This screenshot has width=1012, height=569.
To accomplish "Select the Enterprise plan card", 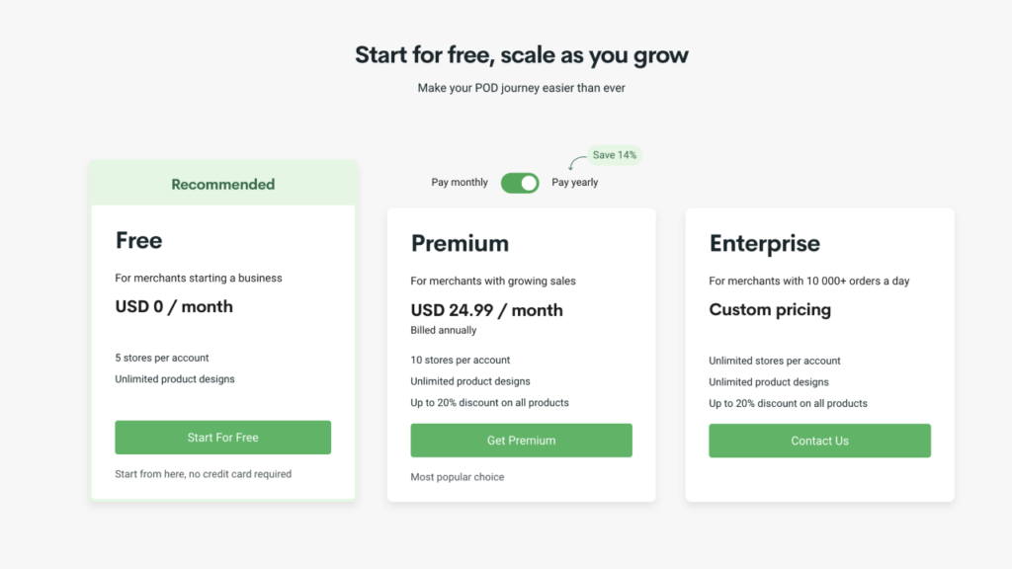I will (x=819, y=351).
